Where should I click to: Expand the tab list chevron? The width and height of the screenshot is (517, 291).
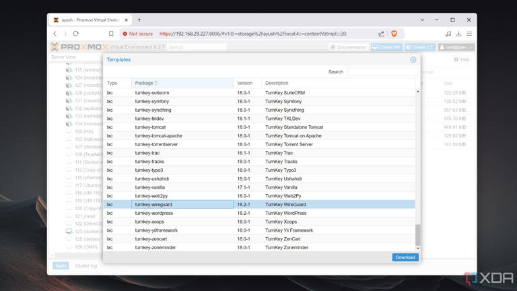coord(422,20)
